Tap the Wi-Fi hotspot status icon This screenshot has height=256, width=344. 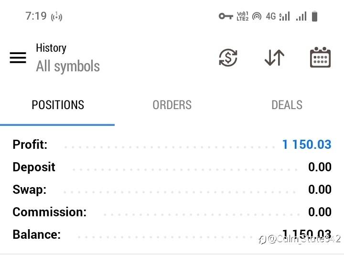257,16
